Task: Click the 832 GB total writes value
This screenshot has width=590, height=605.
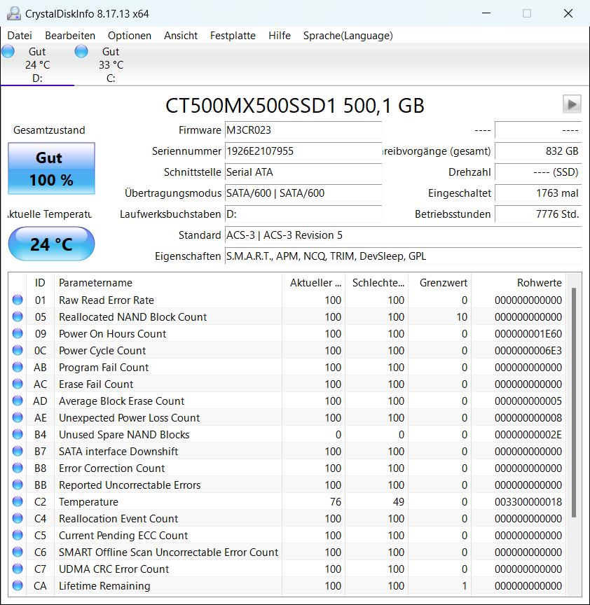Action: pyautogui.click(x=538, y=151)
